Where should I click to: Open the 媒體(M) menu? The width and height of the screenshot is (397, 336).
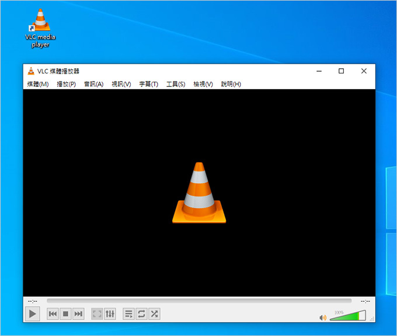38,84
